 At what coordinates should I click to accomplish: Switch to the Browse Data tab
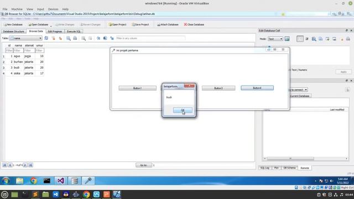tap(36, 31)
